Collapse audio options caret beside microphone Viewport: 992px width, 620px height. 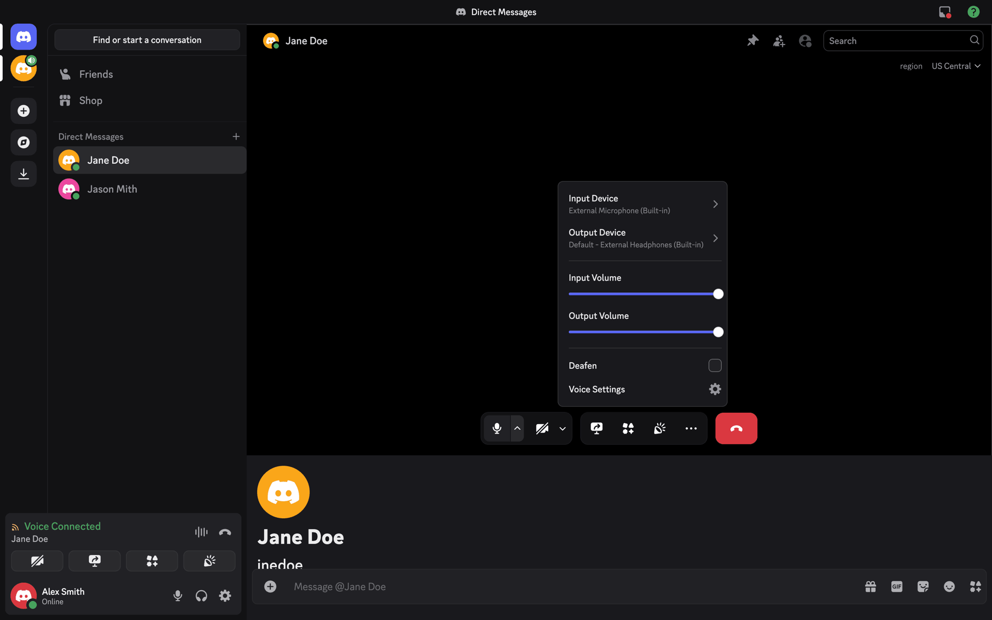pyautogui.click(x=517, y=428)
